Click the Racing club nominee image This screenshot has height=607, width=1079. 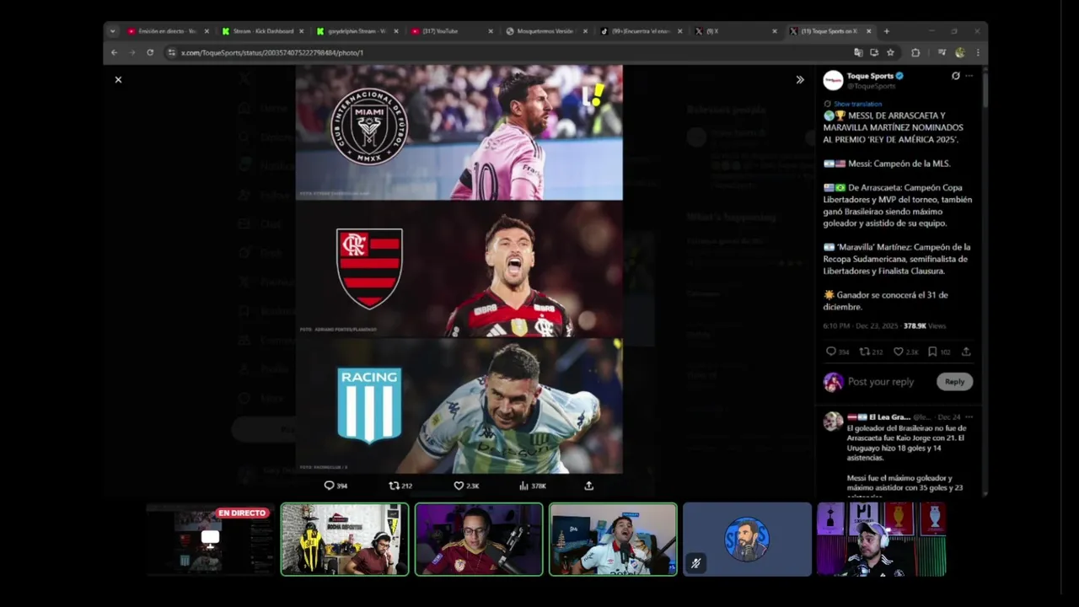point(459,406)
